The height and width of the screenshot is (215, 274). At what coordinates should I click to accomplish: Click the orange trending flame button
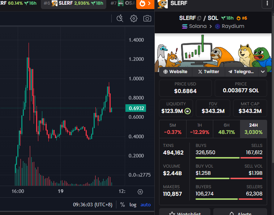(x=145, y=4)
